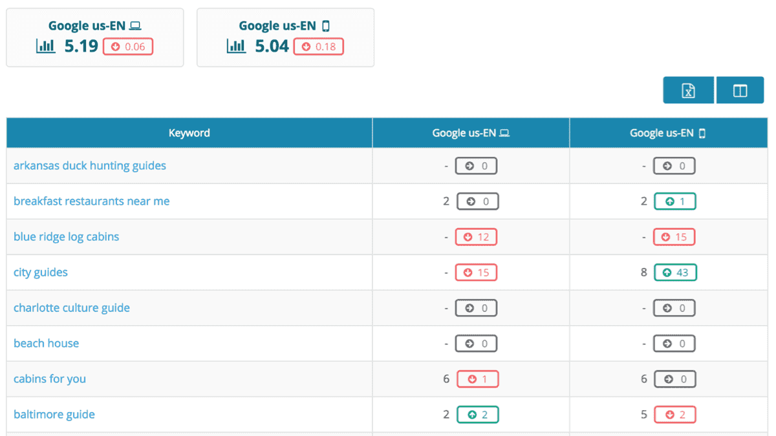Viewport: 776px width, 436px height.
Task: Click the red down 1 badge for cabins for you
Action: (478, 379)
